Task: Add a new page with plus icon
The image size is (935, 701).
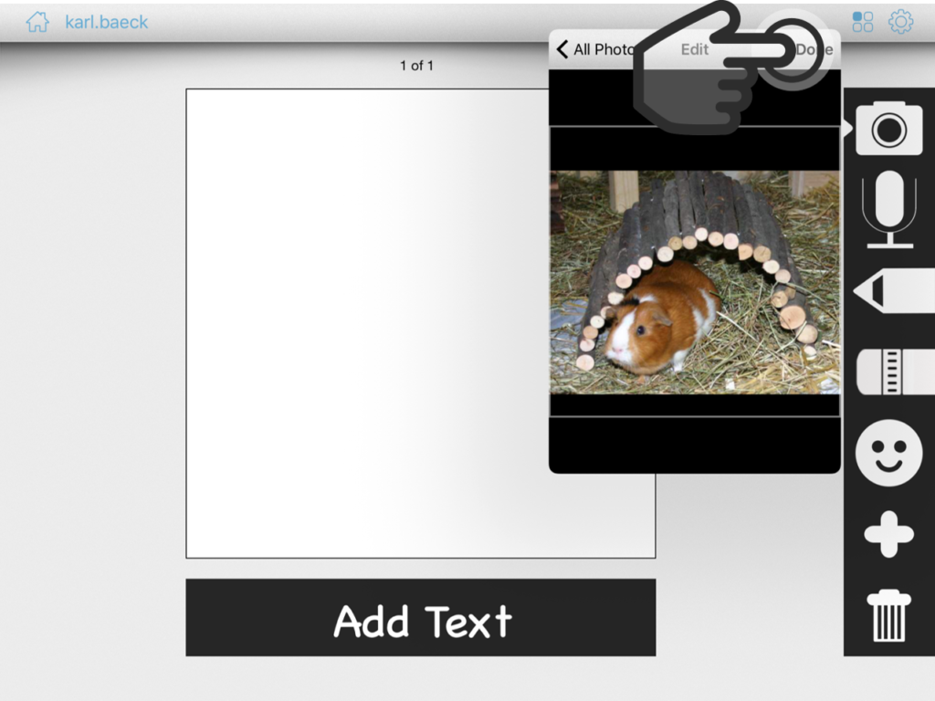Action: (x=888, y=534)
